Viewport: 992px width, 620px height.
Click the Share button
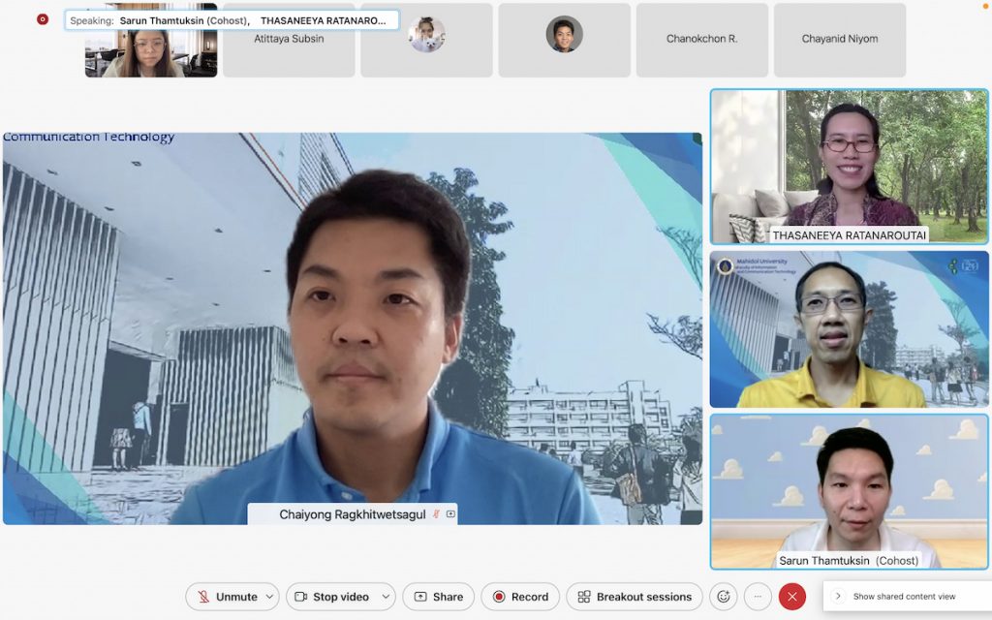(x=438, y=597)
